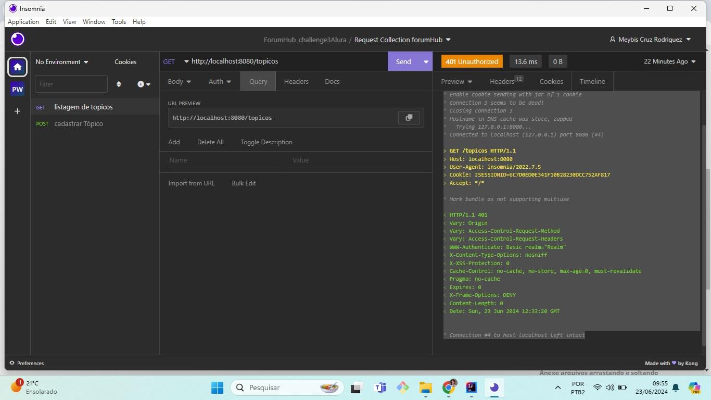Show hidden system tray icons
The width and height of the screenshot is (711, 400).
pyautogui.click(x=557, y=387)
